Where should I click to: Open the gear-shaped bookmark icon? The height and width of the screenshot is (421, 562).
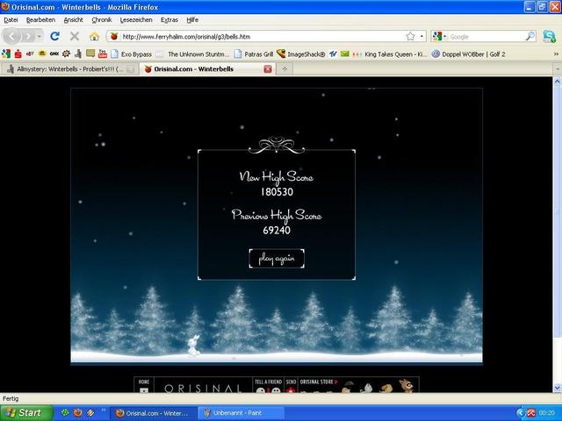[66, 54]
